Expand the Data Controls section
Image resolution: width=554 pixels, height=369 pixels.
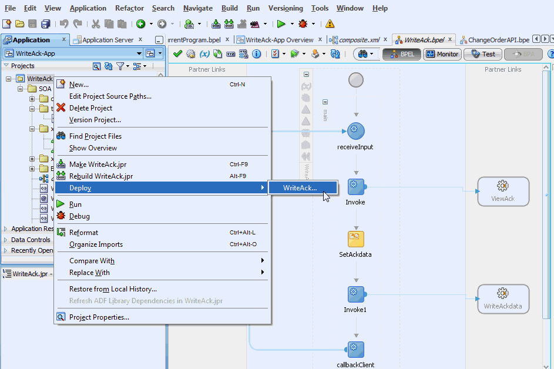[x=5, y=240]
